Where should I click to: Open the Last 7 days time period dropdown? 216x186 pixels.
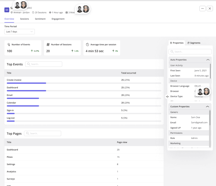19,32
